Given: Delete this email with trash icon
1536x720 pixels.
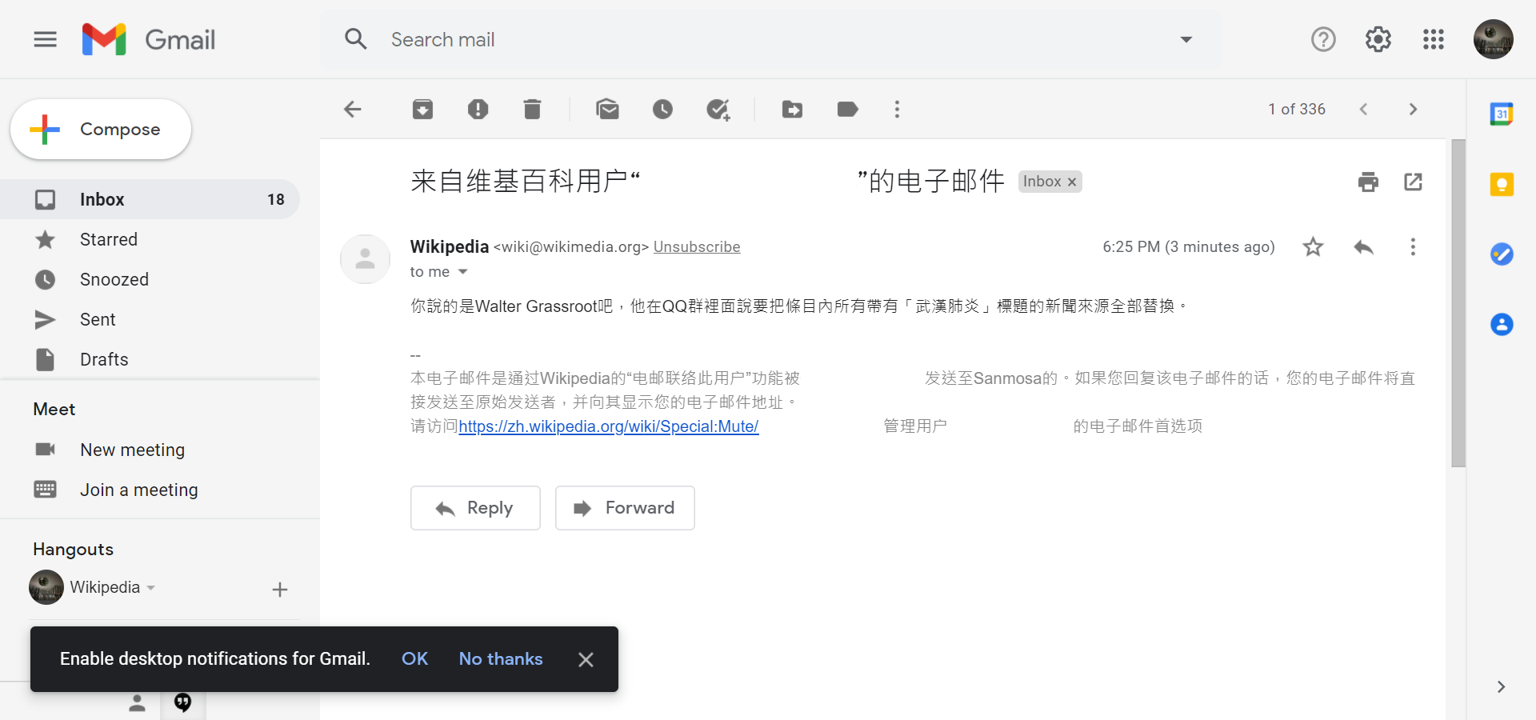Looking at the screenshot, I should (532, 109).
